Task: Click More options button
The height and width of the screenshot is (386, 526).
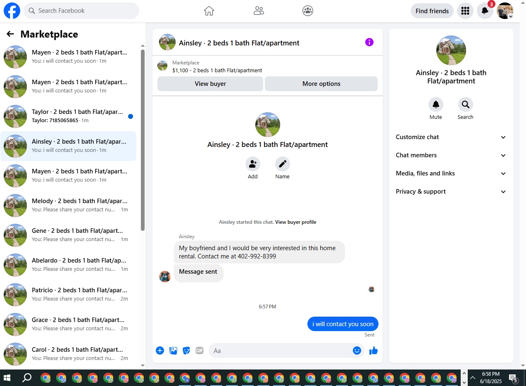Action: (x=321, y=84)
